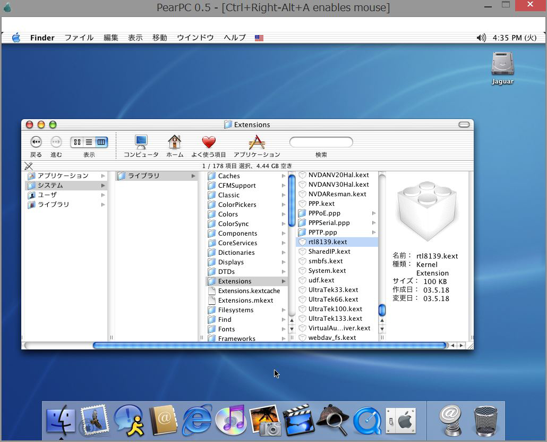Image resolution: width=547 pixels, height=442 pixels.
Task: Open iPhoto in the Dock
Action: (x=265, y=420)
